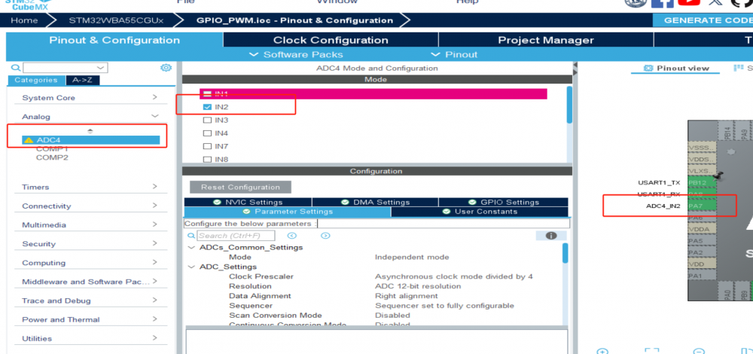Uncheck the IN2 channel checkbox
This screenshot has height=354, width=753.
point(208,108)
